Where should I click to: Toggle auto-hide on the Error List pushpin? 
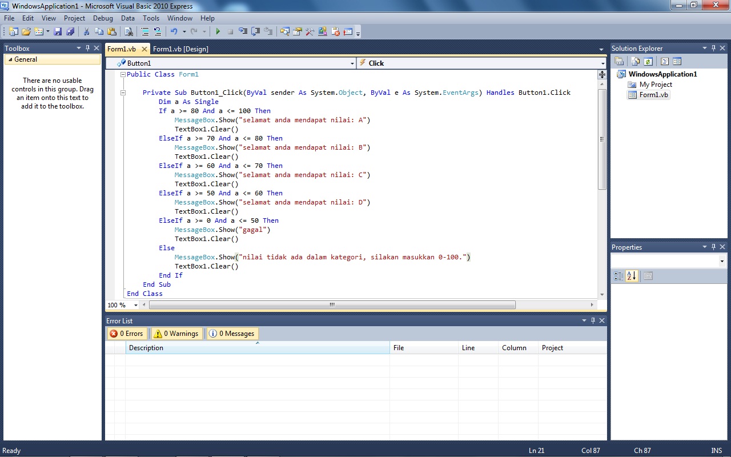pyautogui.click(x=593, y=320)
